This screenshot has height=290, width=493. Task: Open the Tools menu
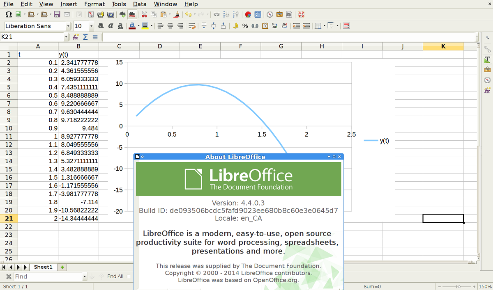point(119,4)
